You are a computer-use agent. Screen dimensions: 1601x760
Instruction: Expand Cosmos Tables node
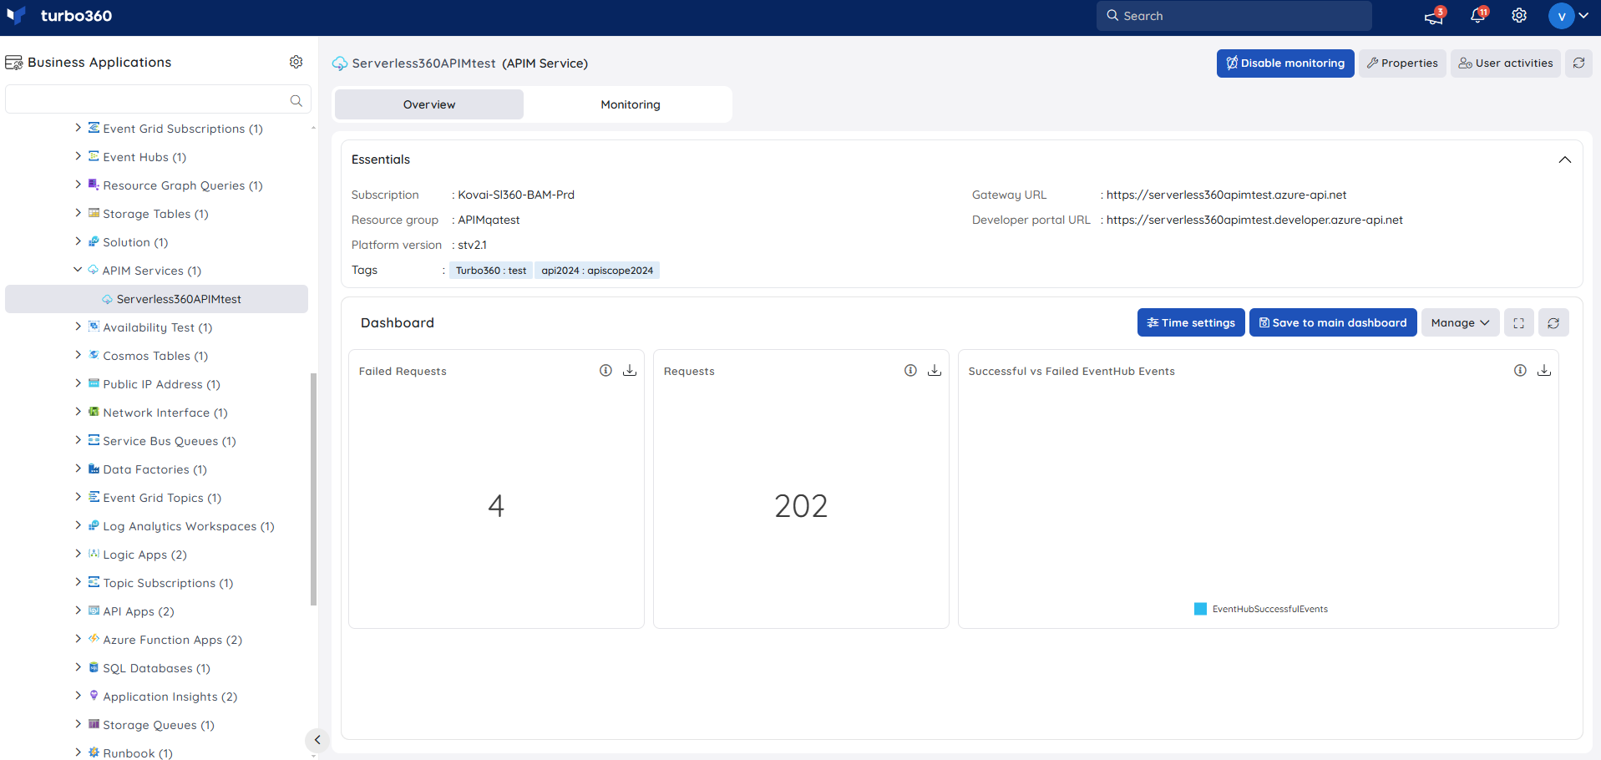click(79, 355)
